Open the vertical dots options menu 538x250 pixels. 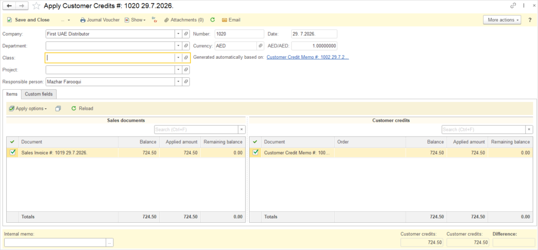tap(524, 5)
